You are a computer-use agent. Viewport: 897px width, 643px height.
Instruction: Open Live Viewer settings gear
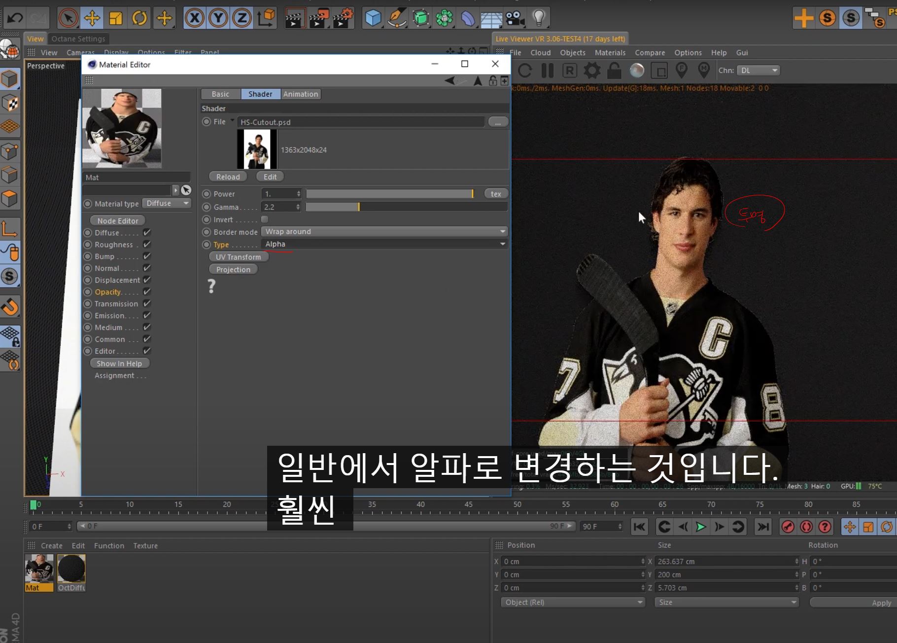point(592,71)
